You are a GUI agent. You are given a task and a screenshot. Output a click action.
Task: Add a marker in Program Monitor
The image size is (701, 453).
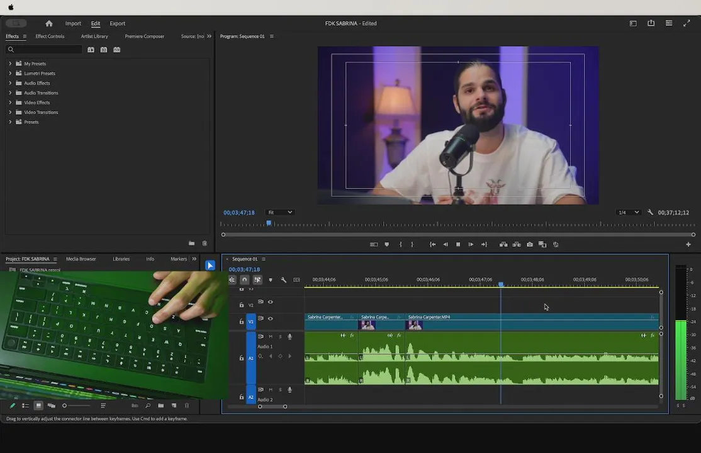point(387,245)
